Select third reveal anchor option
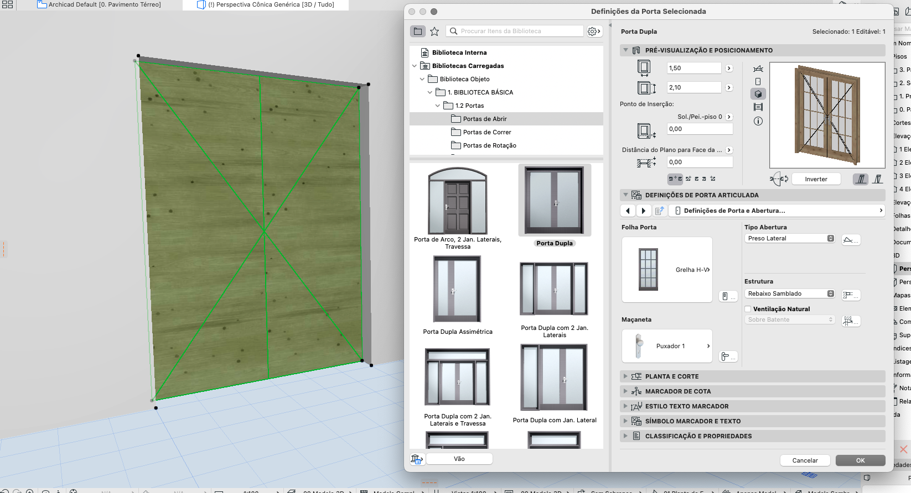The image size is (911, 493). coord(696,179)
